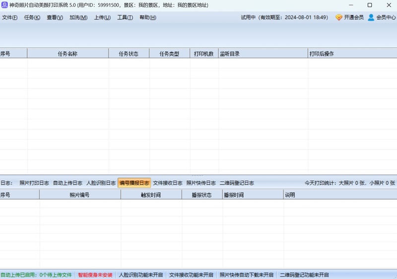
Task: Click the app logo in title bar
Action: click(4, 5)
